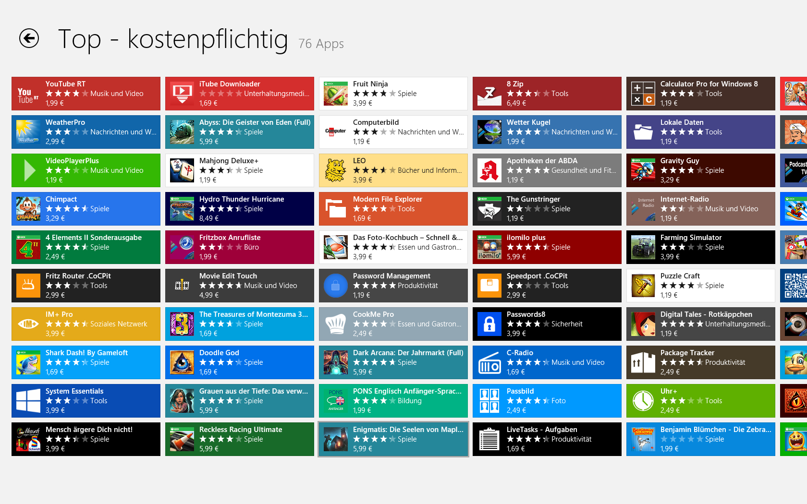Click the Puzzle Craft title

[x=680, y=276]
